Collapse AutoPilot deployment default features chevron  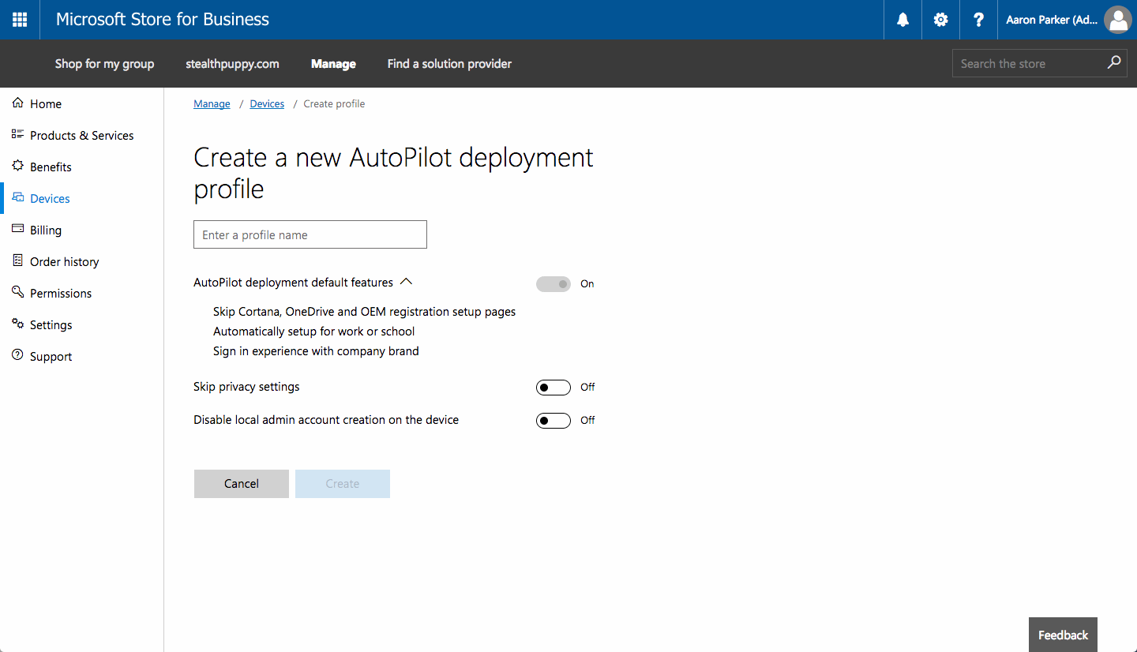click(x=407, y=282)
